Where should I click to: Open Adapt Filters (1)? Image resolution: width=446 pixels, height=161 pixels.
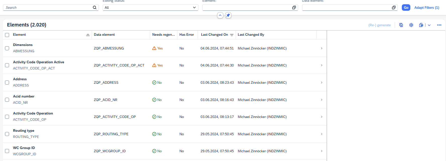[x=427, y=7]
